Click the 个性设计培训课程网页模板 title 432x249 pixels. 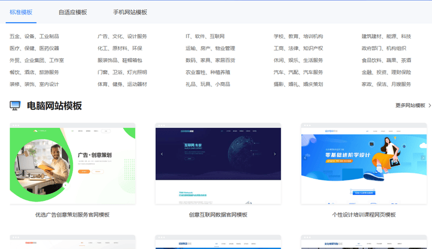(x=364, y=215)
